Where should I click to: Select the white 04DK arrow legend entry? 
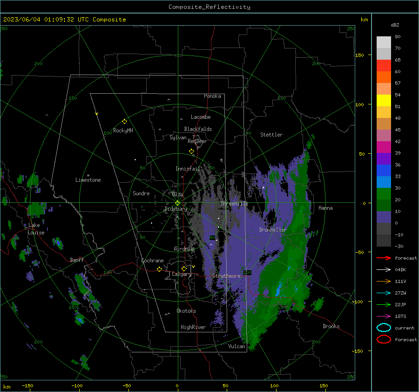tap(384, 270)
